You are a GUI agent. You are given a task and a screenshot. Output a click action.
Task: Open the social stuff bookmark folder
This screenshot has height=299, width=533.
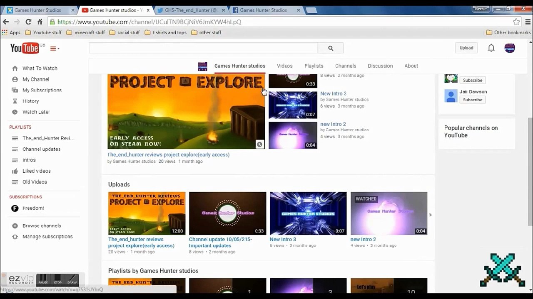(125, 32)
